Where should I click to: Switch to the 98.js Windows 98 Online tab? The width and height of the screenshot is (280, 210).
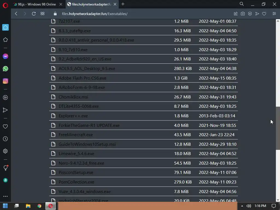(37, 4)
